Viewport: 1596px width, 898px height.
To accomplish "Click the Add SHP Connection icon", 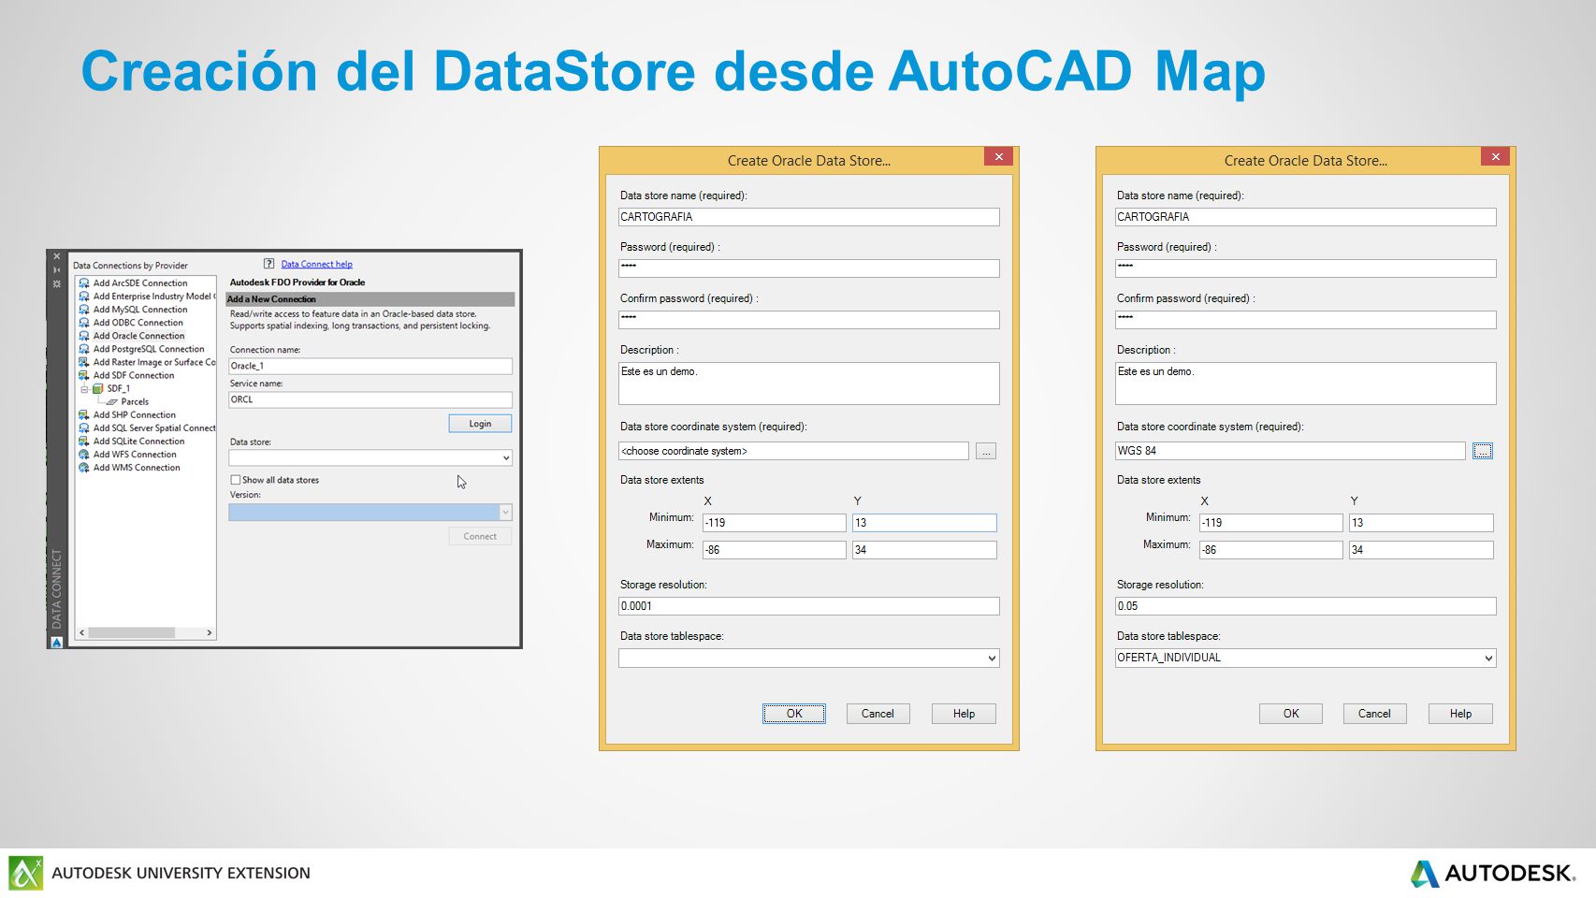I will point(84,414).
